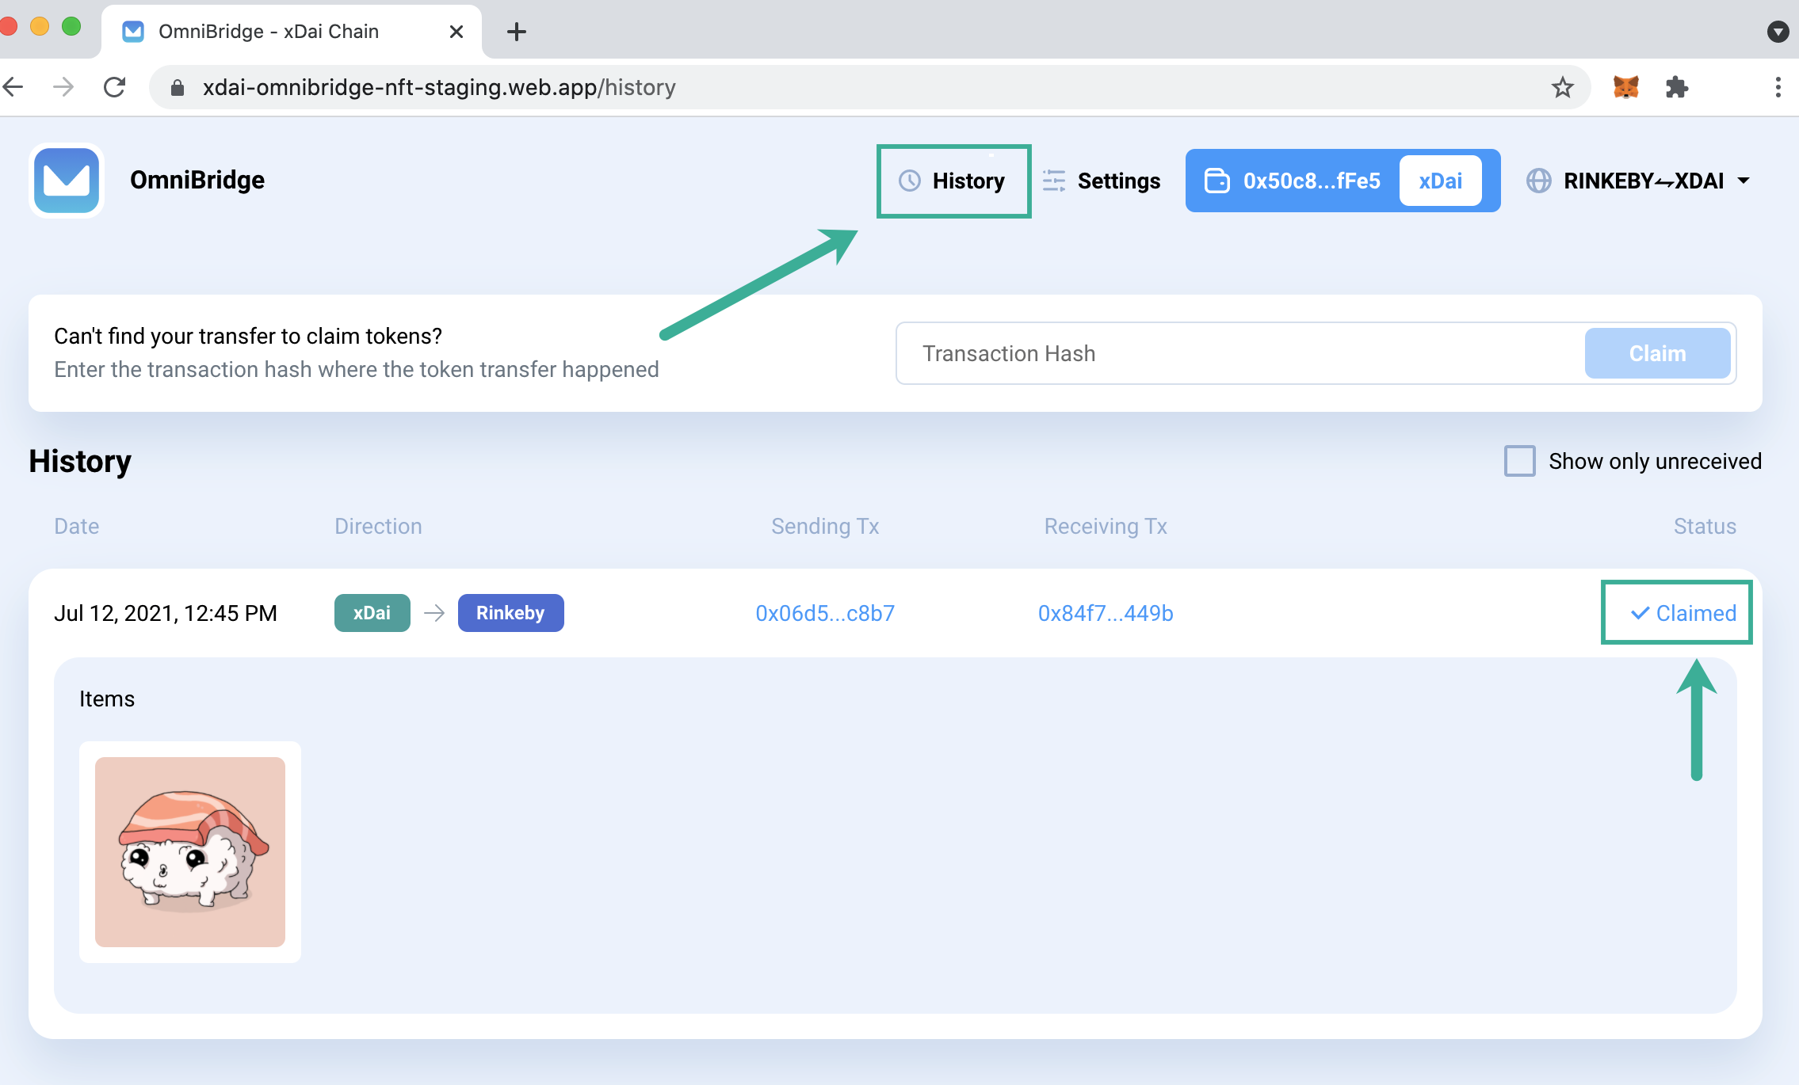Click the globe icon beside RINKEBY-XDAI
This screenshot has height=1085, width=1799.
(1538, 181)
